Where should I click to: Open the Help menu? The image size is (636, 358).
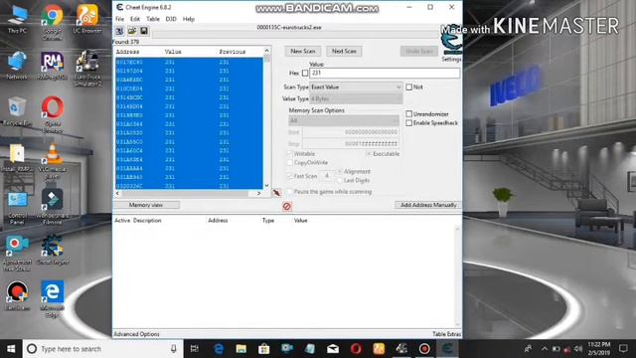point(189,19)
